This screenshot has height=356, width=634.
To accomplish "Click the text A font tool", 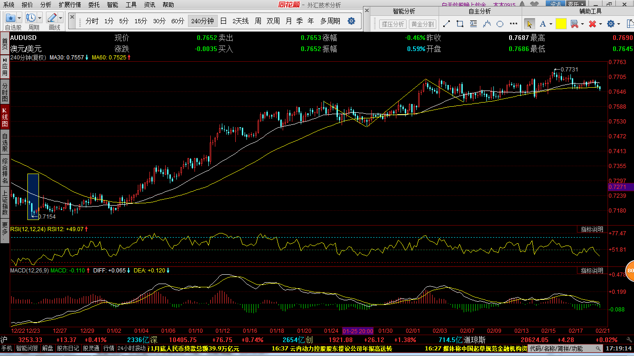I will pos(543,24).
